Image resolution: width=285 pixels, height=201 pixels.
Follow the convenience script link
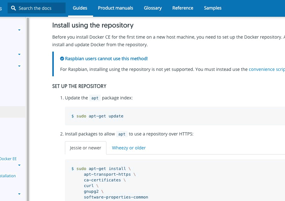click(267, 69)
